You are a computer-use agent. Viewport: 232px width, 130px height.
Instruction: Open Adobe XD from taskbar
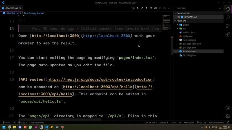36,127
